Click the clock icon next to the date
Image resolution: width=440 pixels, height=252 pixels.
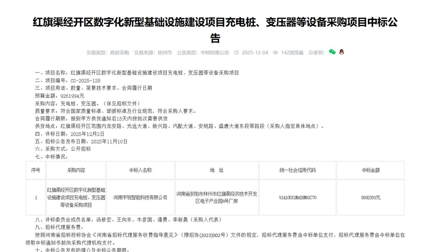coord(236,52)
